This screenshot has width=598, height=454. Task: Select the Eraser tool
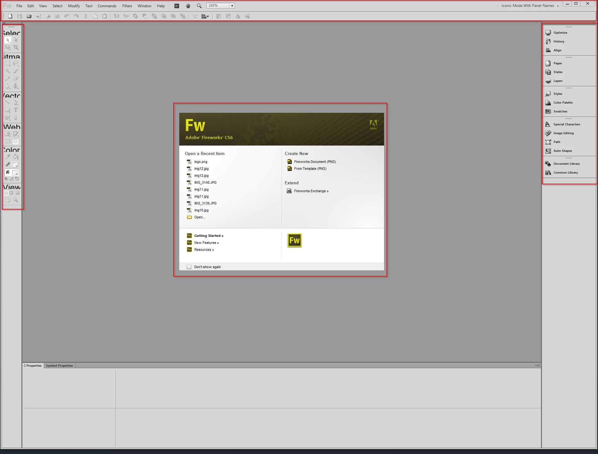click(x=16, y=79)
